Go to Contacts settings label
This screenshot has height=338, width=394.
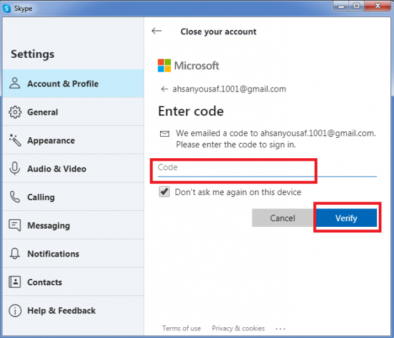pyautogui.click(x=44, y=282)
